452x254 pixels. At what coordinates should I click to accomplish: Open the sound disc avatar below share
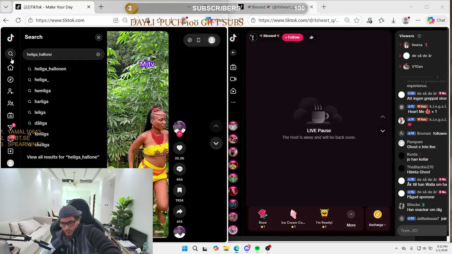179,232
